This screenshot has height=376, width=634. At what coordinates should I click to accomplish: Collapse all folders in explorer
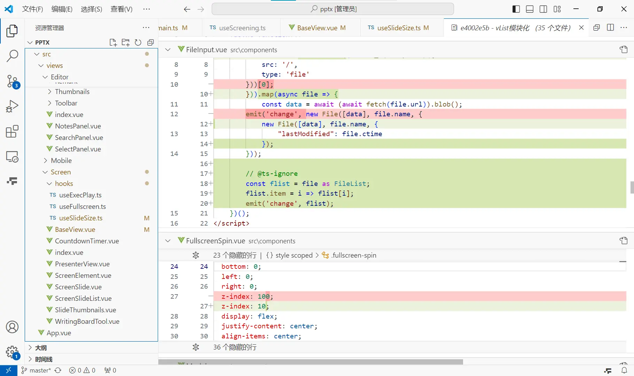(x=150, y=42)
